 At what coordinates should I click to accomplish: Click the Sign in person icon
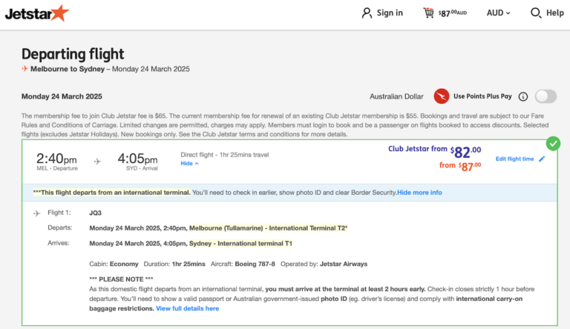367,13
